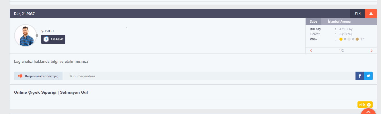381x114 pixels.
Task: Open yasina's profile avatar
Action: pos(26,35)
